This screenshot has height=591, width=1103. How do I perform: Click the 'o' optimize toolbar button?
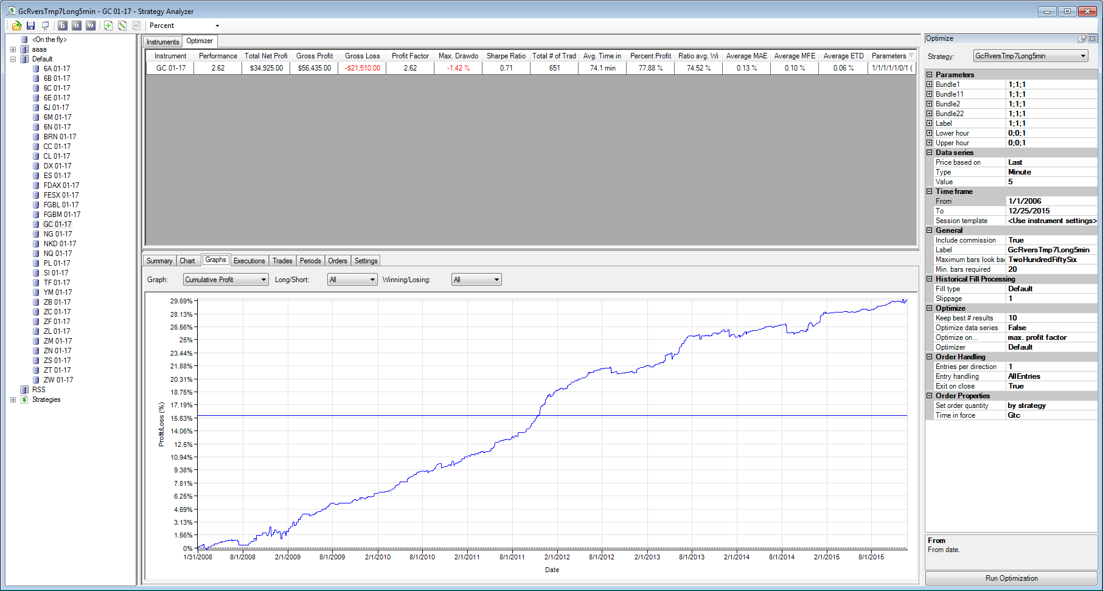77,26
